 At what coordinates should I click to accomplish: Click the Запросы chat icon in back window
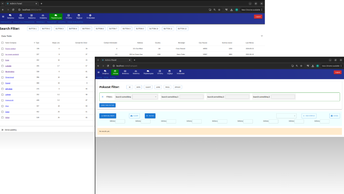pyautogui.click(x=10, y=15)
